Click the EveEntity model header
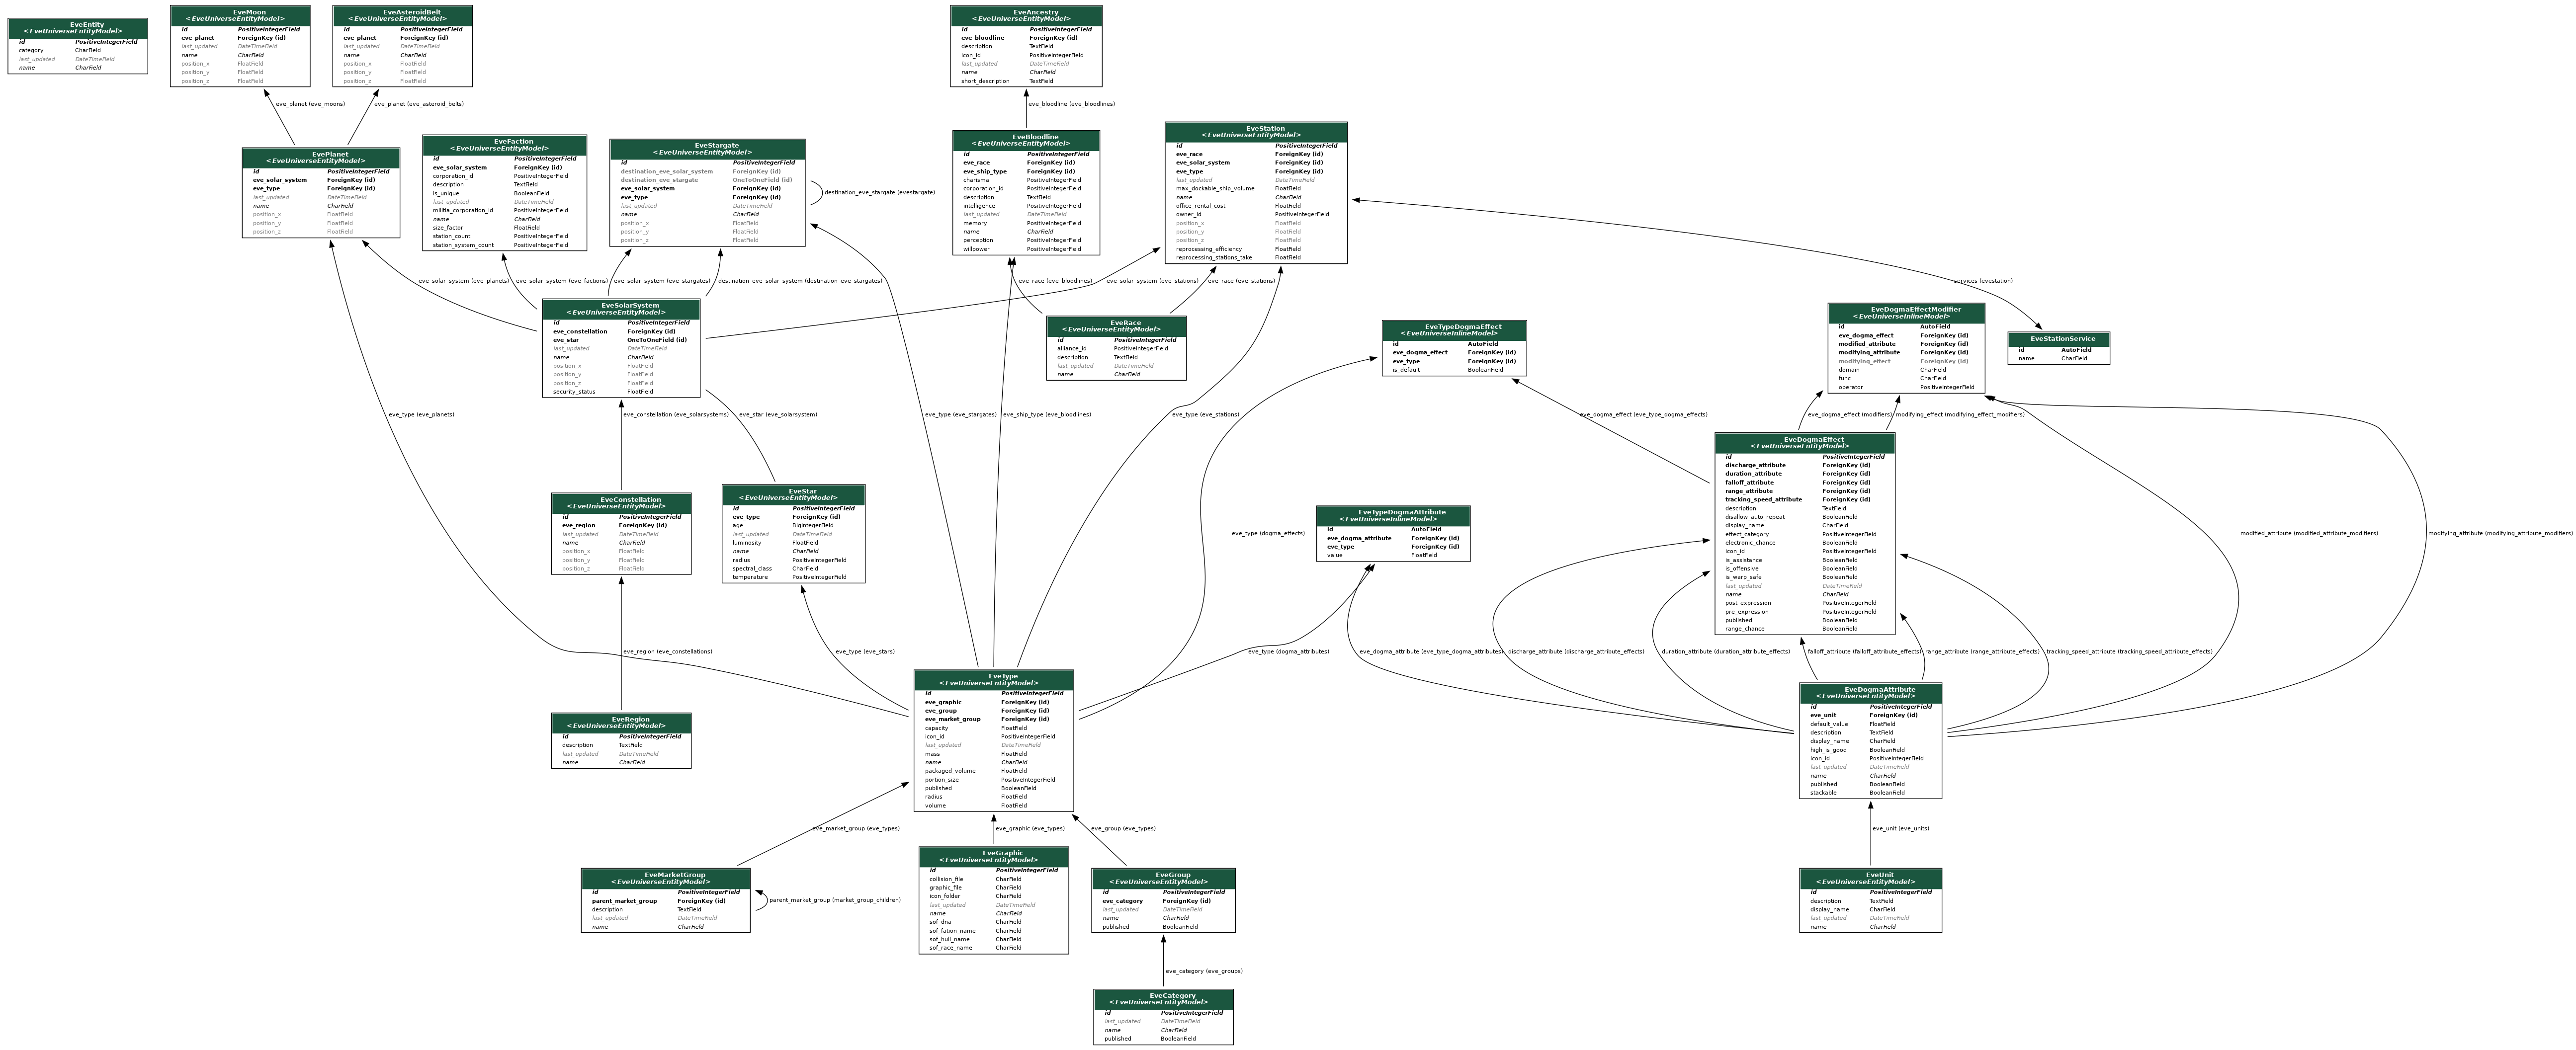Image resolution: width=2576 pixels, height=1050 pixels. [78, 28]
